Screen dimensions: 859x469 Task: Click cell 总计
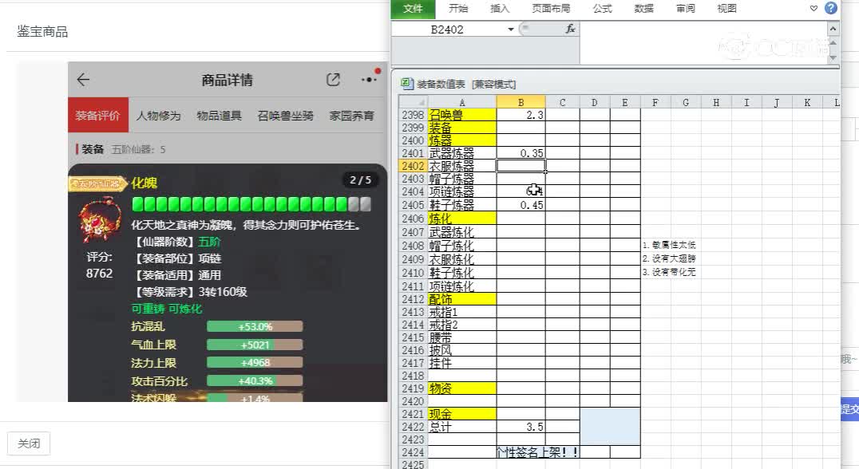[461, 427]
